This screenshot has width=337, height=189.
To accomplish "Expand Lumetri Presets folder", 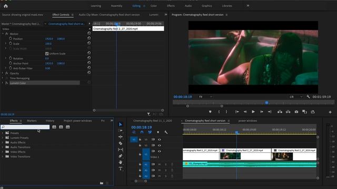I will click(x=3, y=138).
